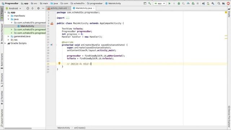
Task: Click the Apply Changes icon beside Run
Action: (x=174, y=3)
